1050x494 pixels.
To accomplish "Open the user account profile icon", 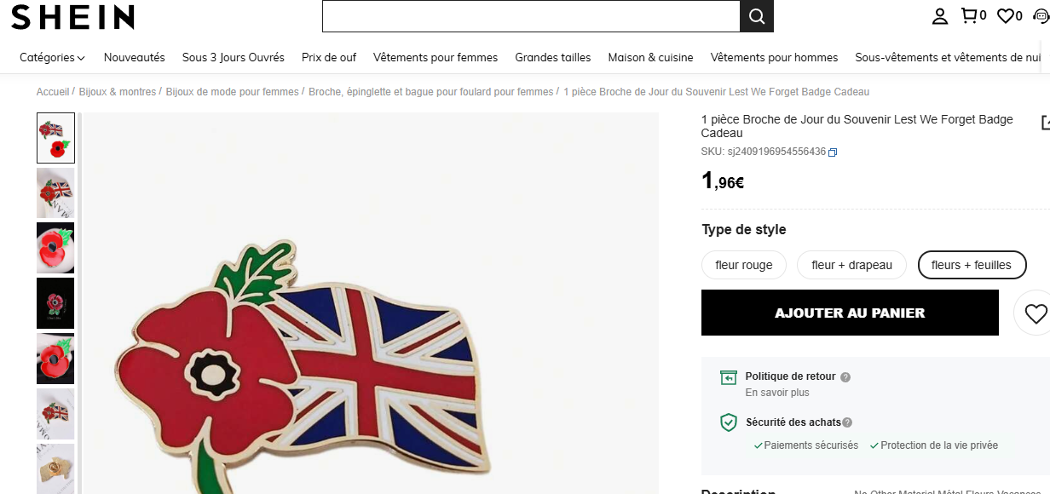I will [940, 16].
